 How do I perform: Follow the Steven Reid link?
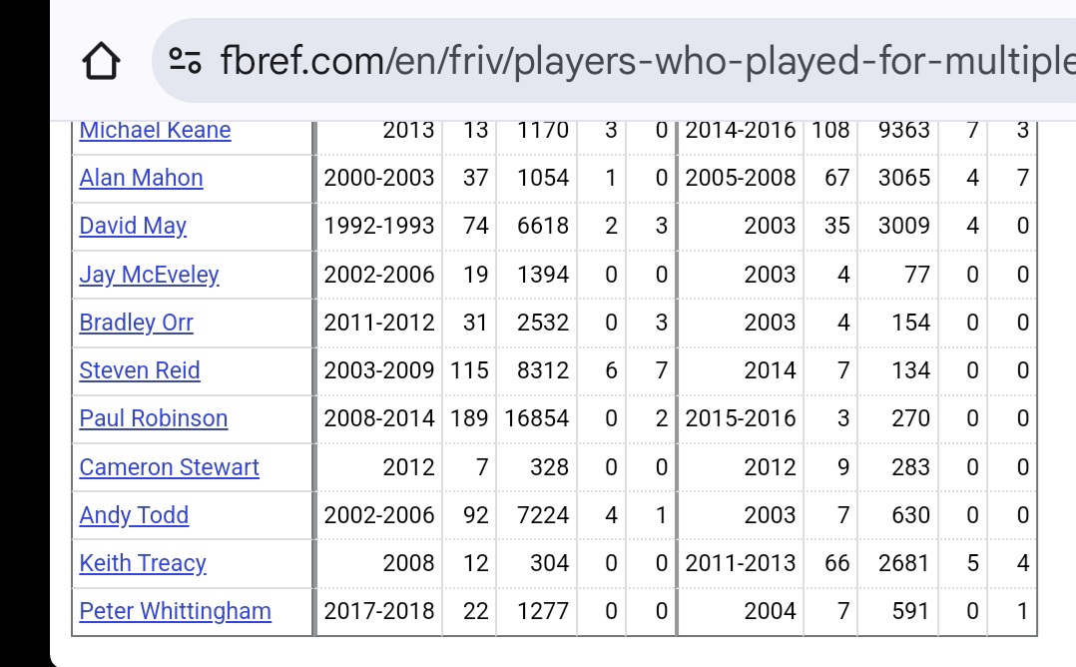[x=140, y=370]
